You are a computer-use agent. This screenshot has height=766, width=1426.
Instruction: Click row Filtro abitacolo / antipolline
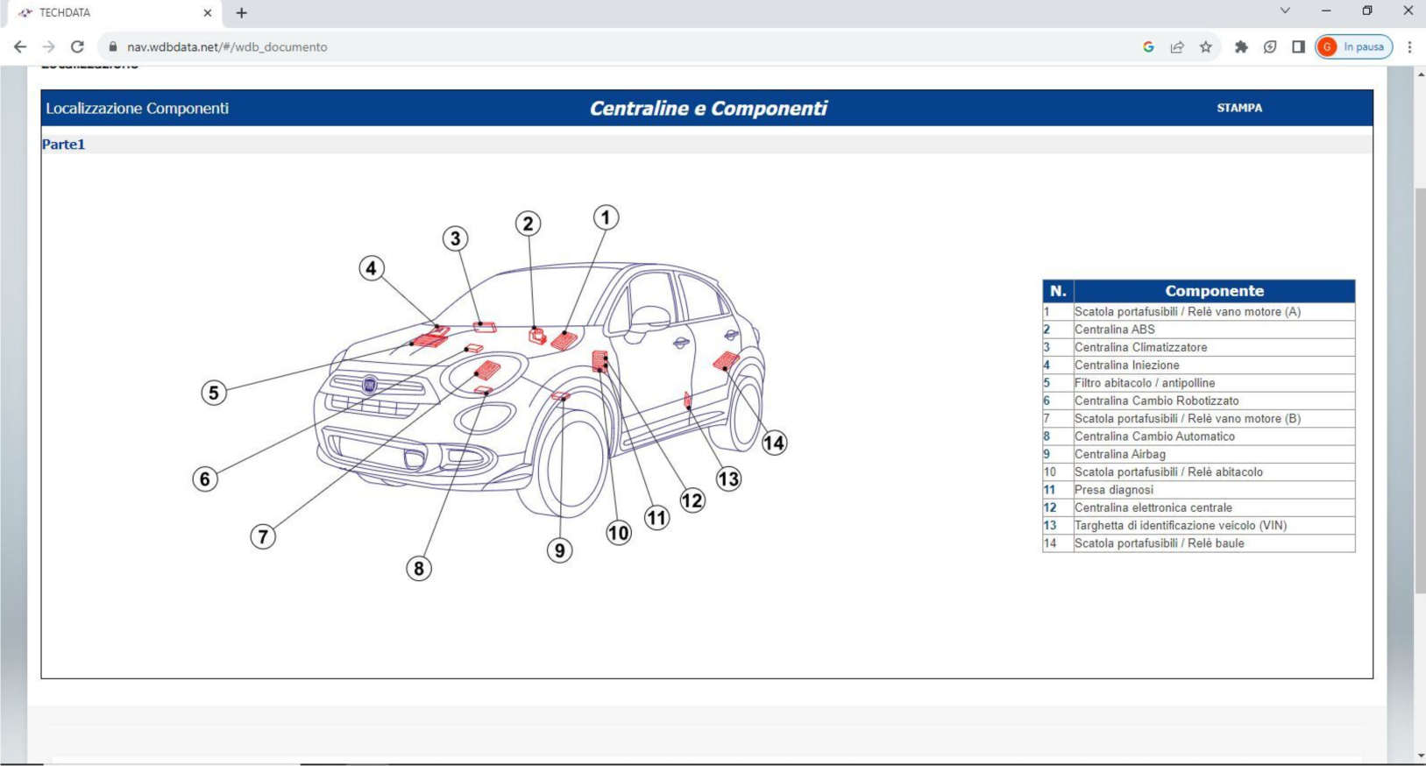(x=1198, y=383)
